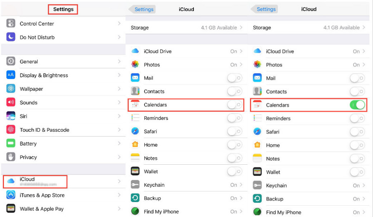Tap Find My iPhone icon in right panel
Screen dimensions: 373x217
[257, 212]
